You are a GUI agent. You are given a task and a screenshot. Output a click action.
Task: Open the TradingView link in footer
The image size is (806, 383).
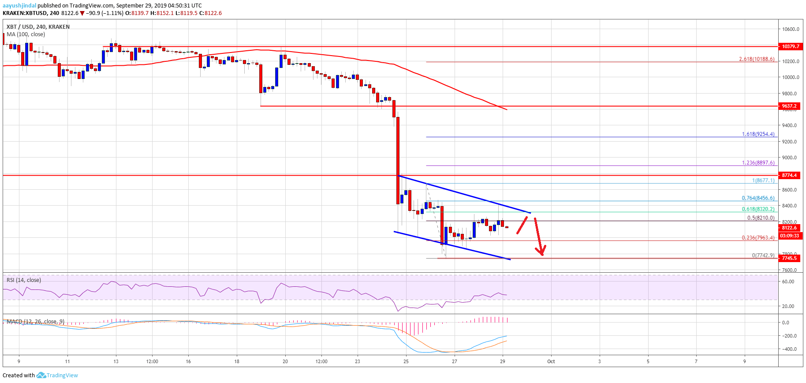(62, 375)
